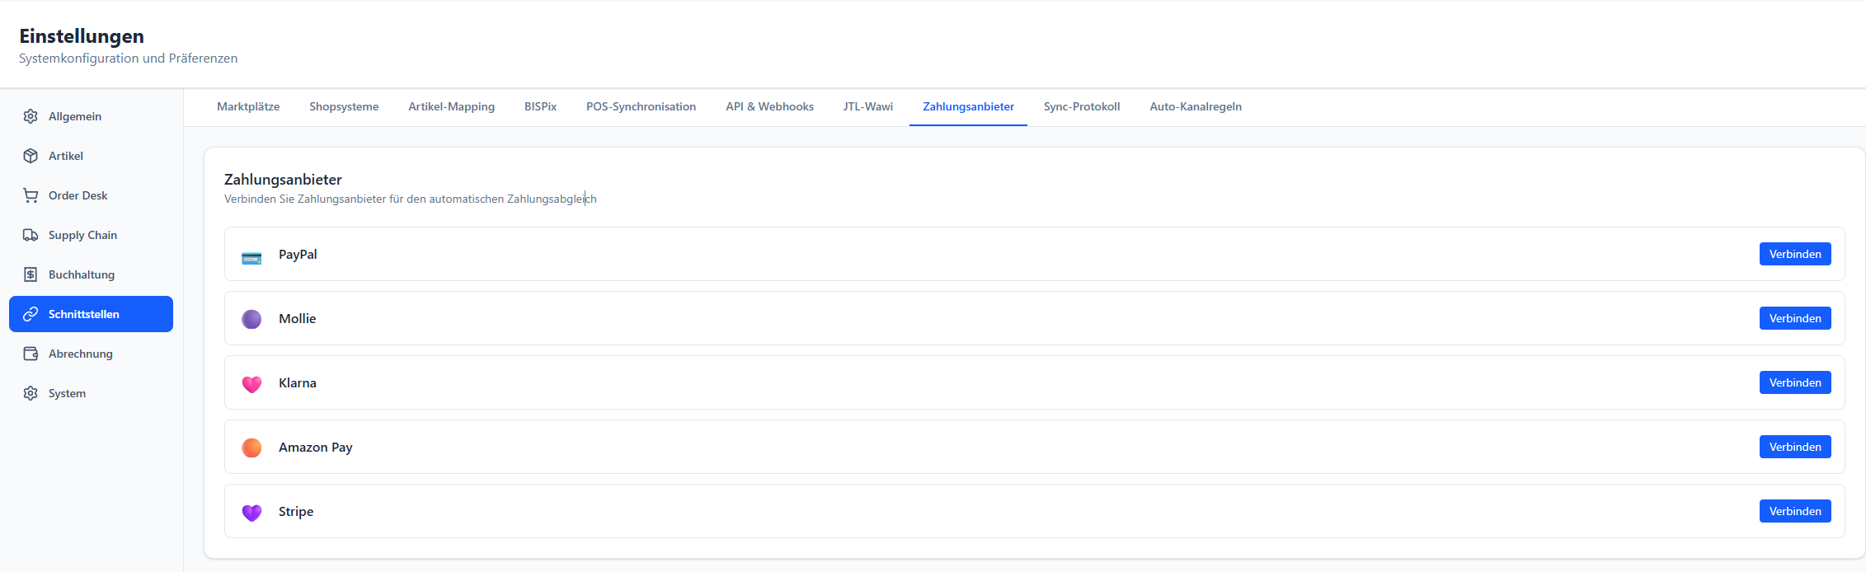Click the Artikel box icon in sidebar
Screen dimensions: 1866x572
[x=31, y=156]
